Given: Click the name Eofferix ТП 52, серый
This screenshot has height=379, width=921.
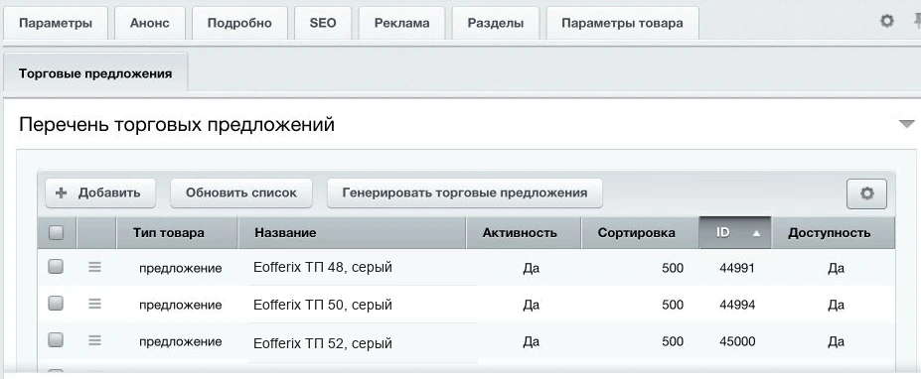Looking at the screenshot, I should click(323, 342).
